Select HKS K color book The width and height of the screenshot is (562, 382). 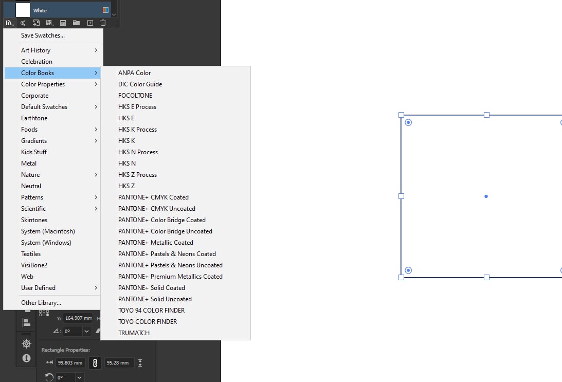[x=176, y=141]
